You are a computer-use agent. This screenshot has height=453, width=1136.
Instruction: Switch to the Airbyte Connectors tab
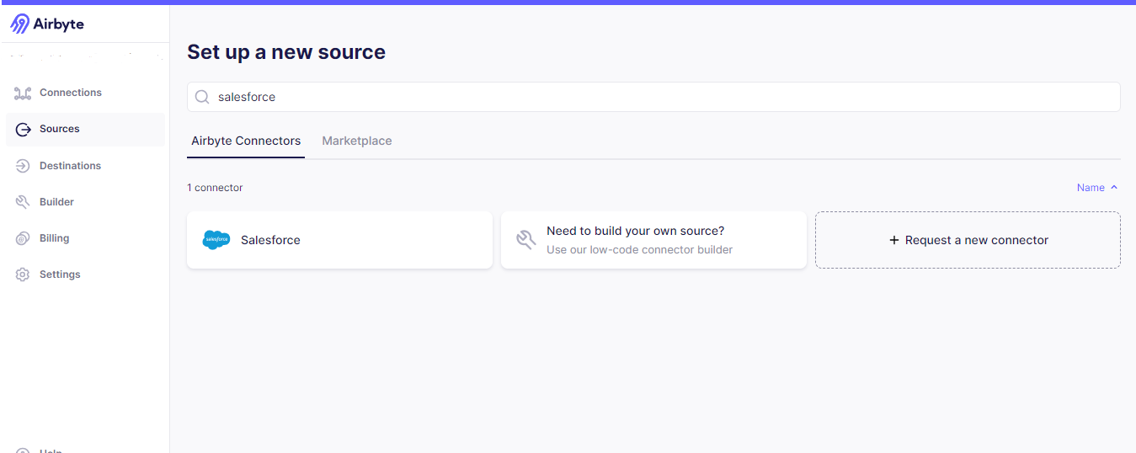pos(246,141)
